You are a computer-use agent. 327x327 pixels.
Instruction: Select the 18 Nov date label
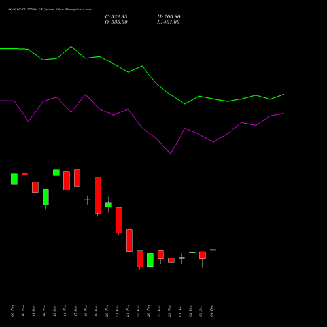tap(86, 311)
